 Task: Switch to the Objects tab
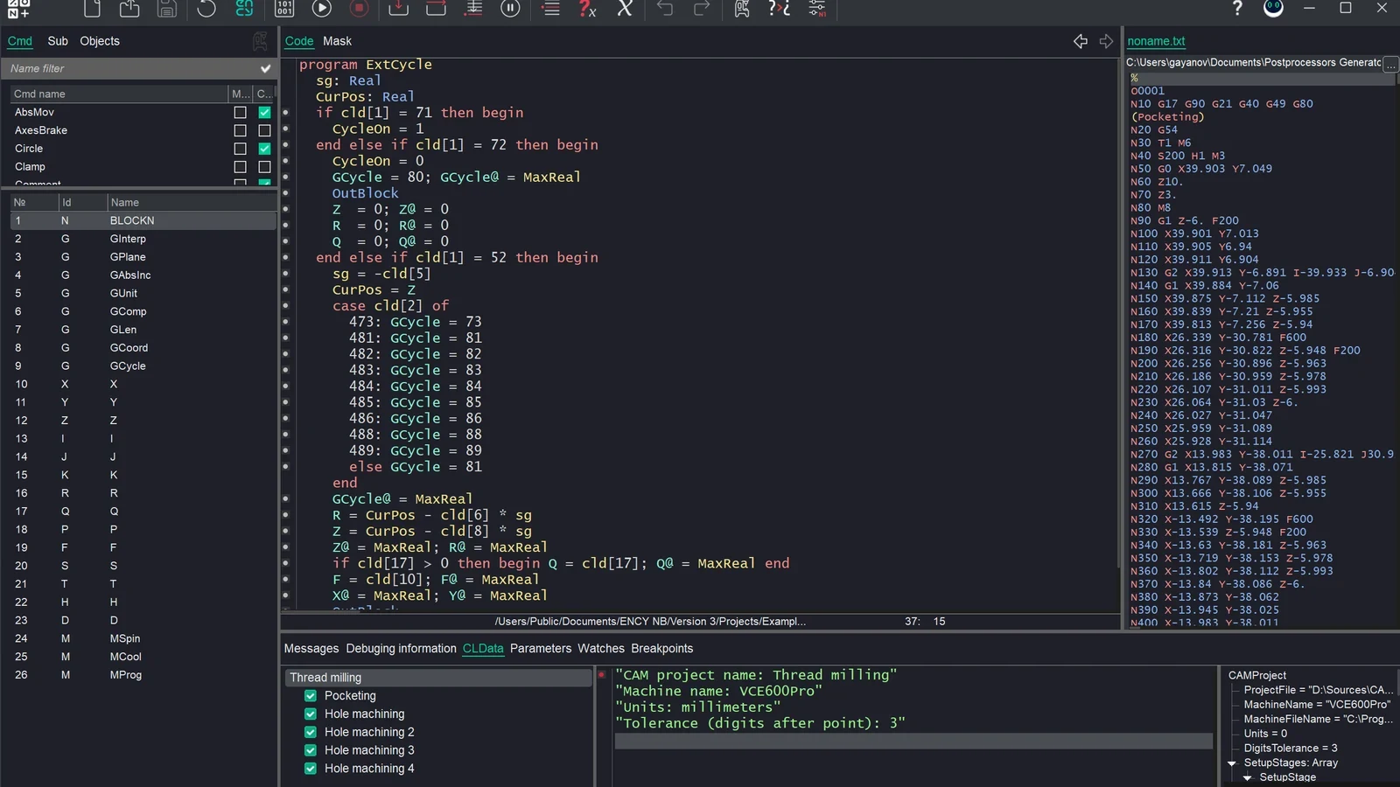100,41
